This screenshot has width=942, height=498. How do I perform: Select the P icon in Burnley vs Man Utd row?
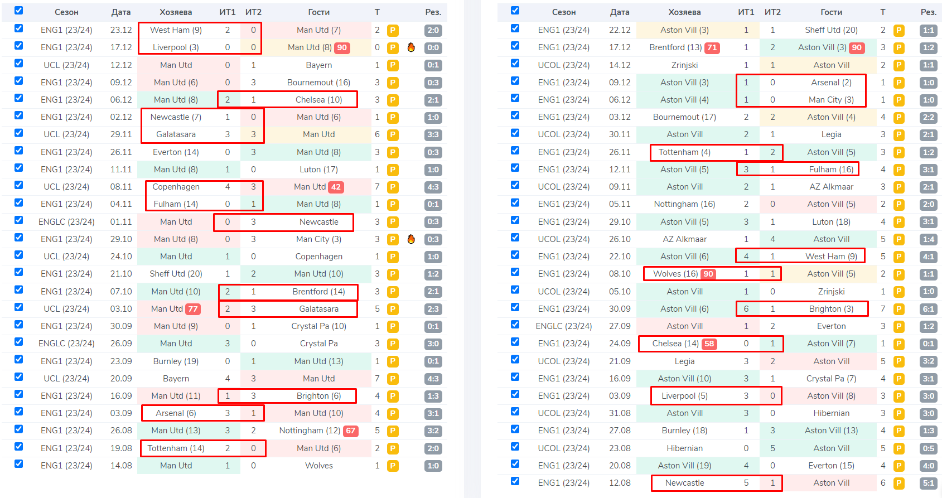coord(393,361)
